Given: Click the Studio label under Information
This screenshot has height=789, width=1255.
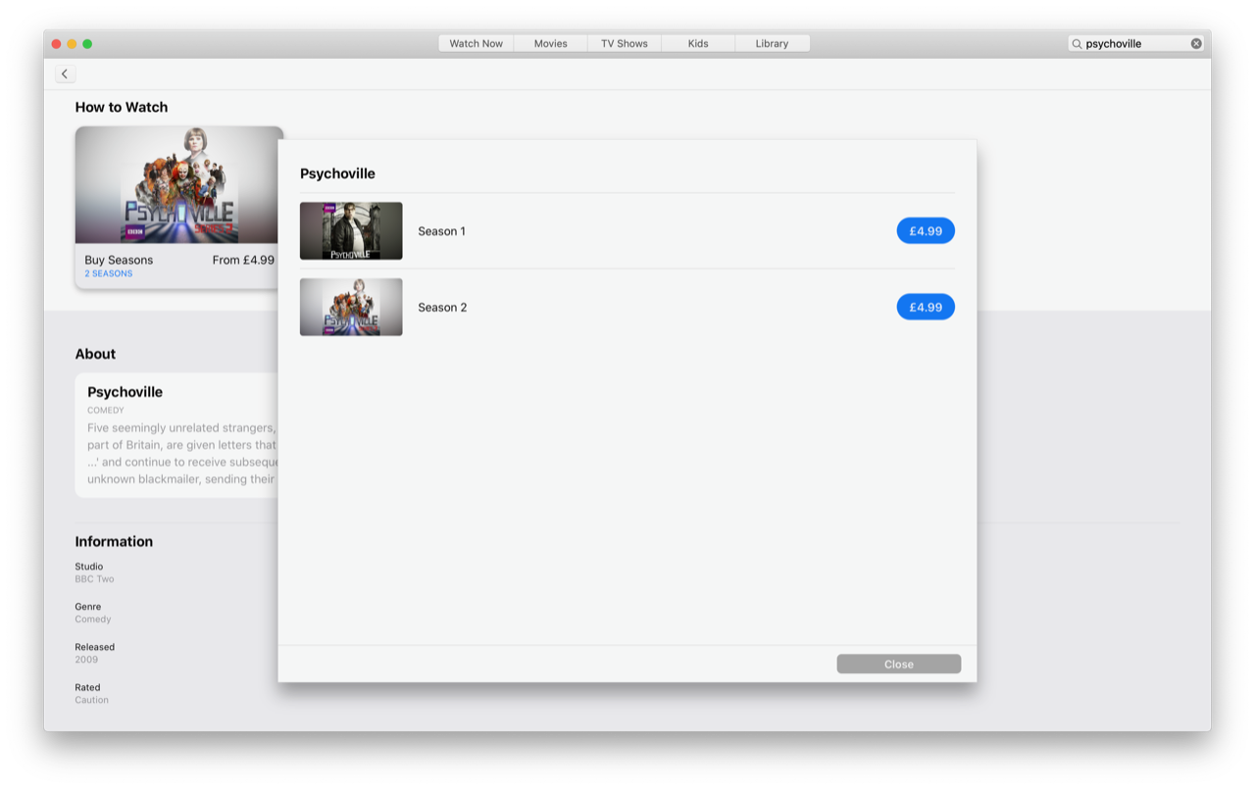Looking at the screenshot, I should 89,567.
